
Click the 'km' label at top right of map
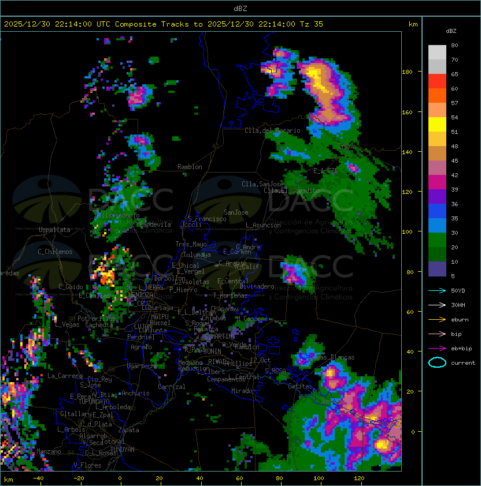tap(413, 24)
